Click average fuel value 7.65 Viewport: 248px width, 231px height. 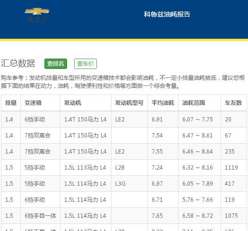[x=157, y=216]
